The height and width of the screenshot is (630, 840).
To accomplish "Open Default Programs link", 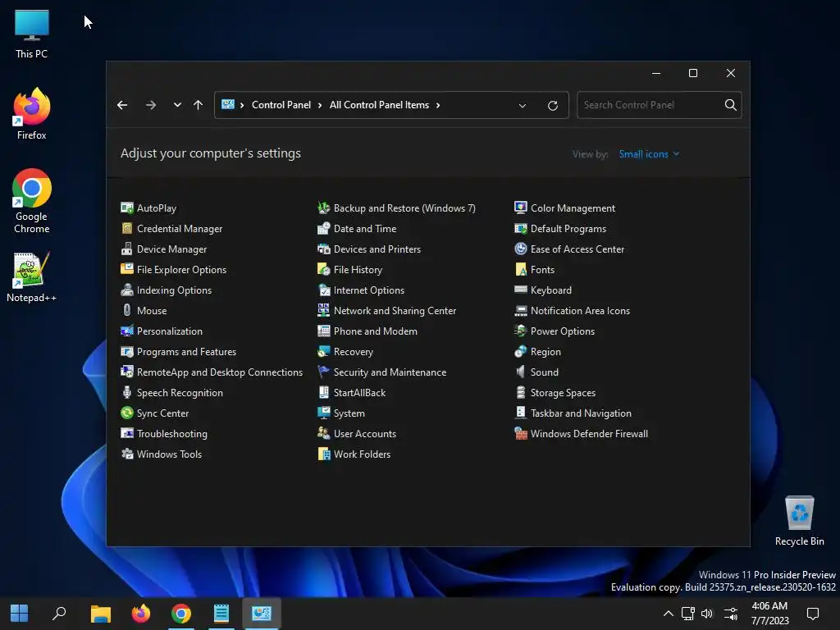I will (x=568, y=229).
